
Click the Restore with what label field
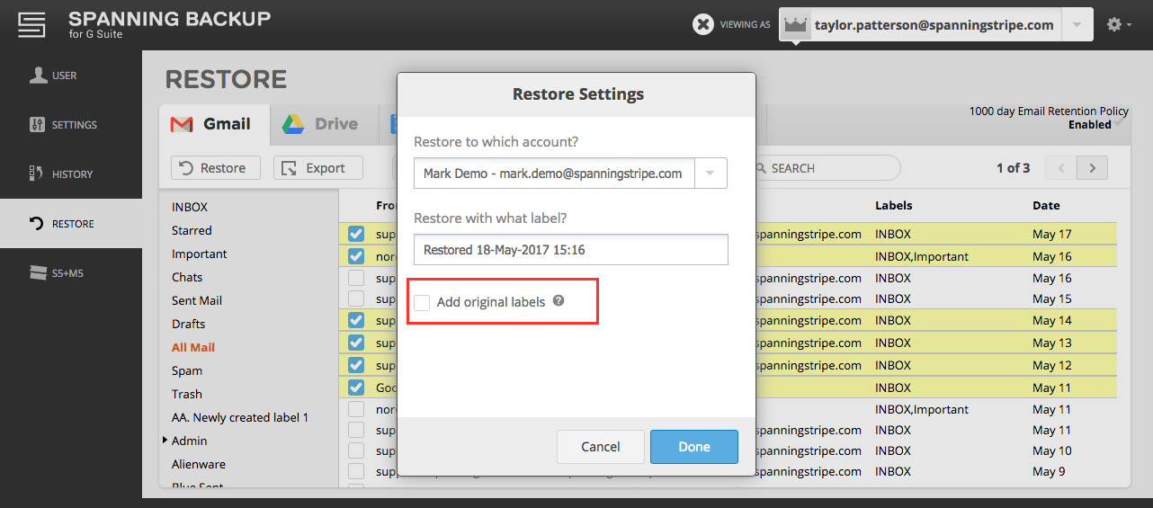pyautogui.click(x=570, y=250)
